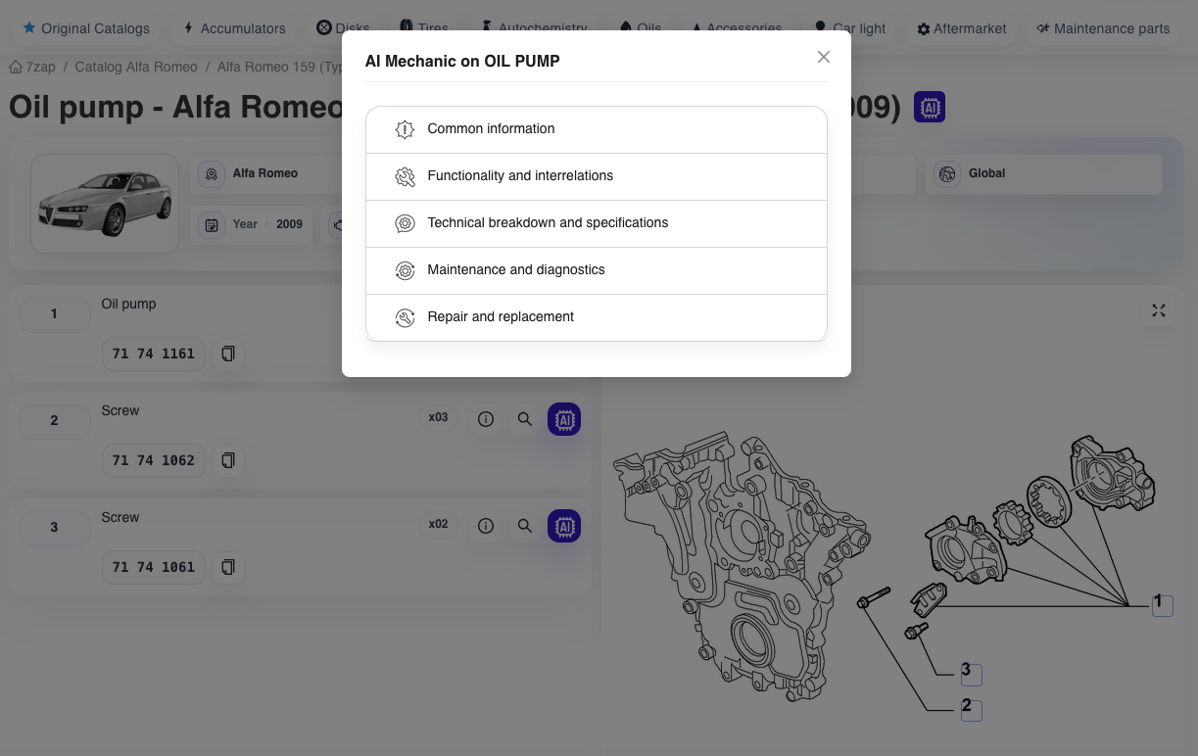
Task: Open Catalog Alfa Romeo breadcrumb
Action: pos(136,67)
